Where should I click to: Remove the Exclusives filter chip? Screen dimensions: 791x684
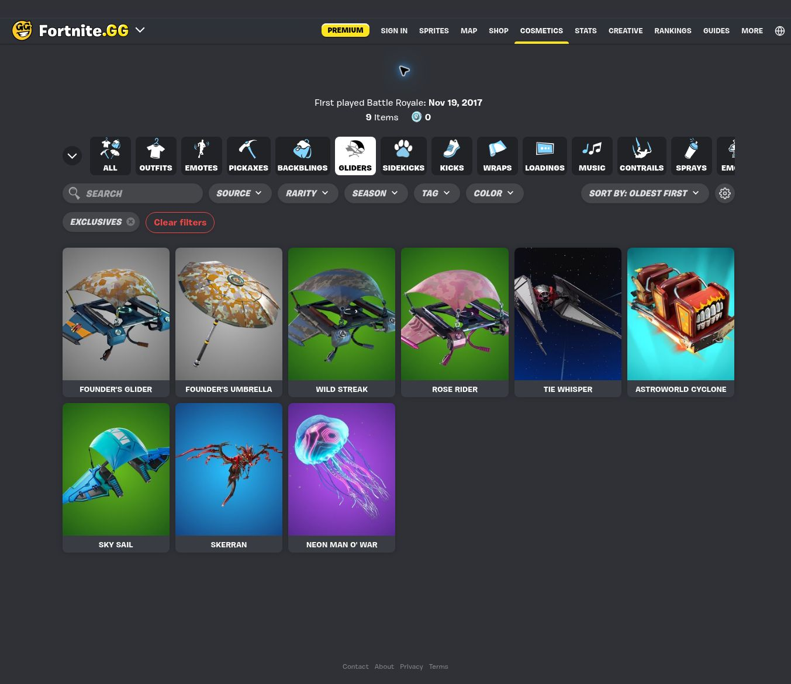[x=130, y=222]
